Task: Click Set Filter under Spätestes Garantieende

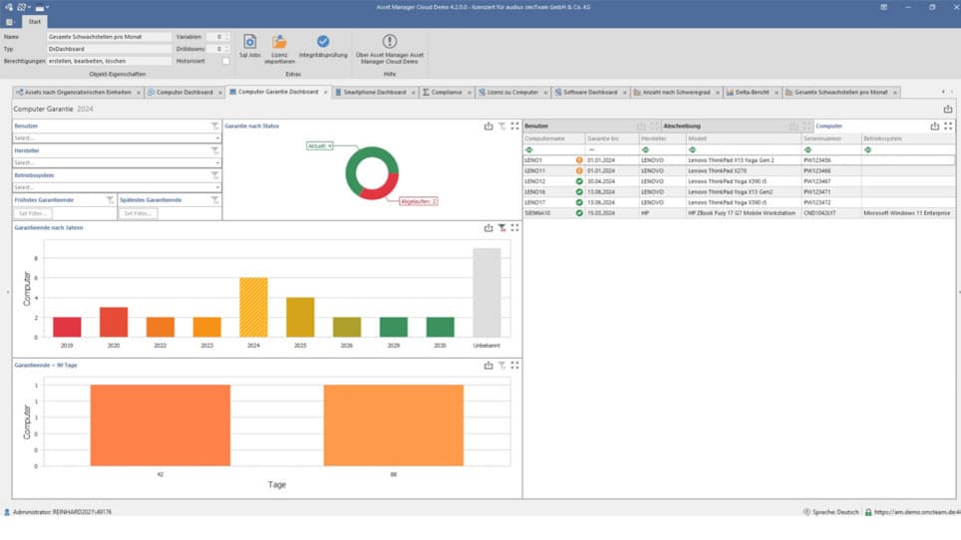Action: (138, 213)
